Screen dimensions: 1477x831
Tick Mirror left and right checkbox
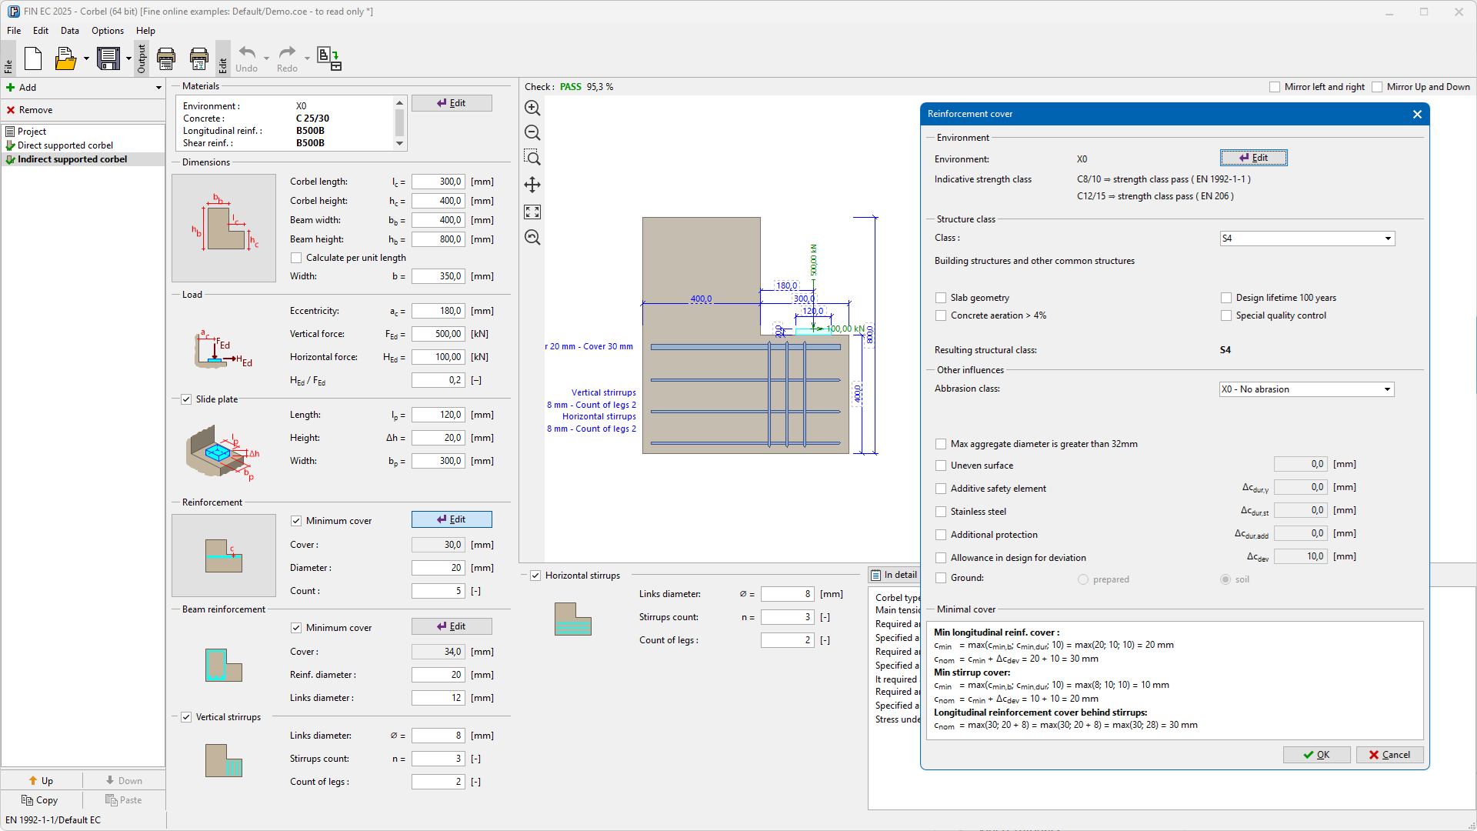pyautogui.click(x=1275, y=87)
